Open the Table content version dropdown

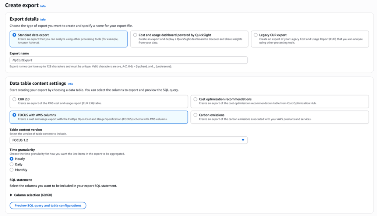128,140
